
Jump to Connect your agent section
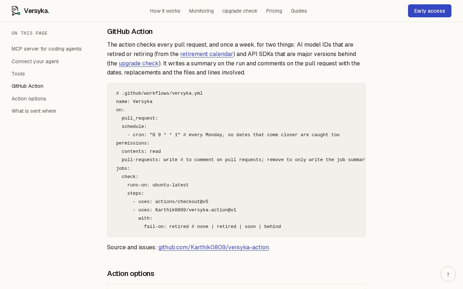(35, 61)
